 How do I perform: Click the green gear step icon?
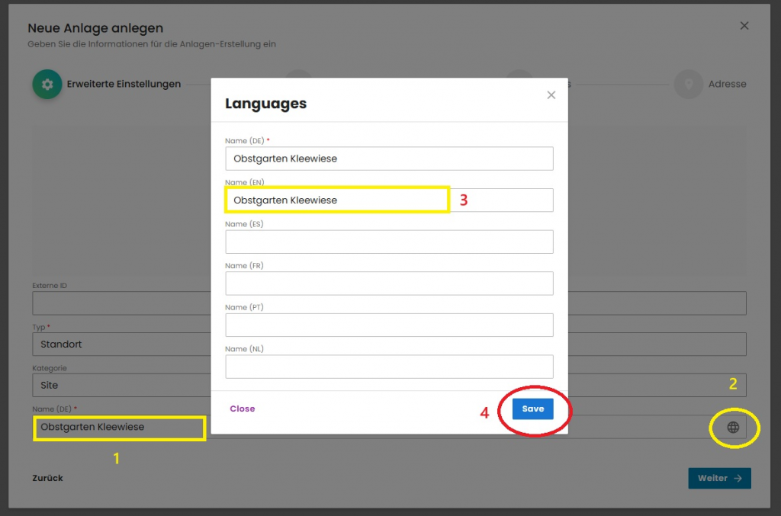click(47, 84)
